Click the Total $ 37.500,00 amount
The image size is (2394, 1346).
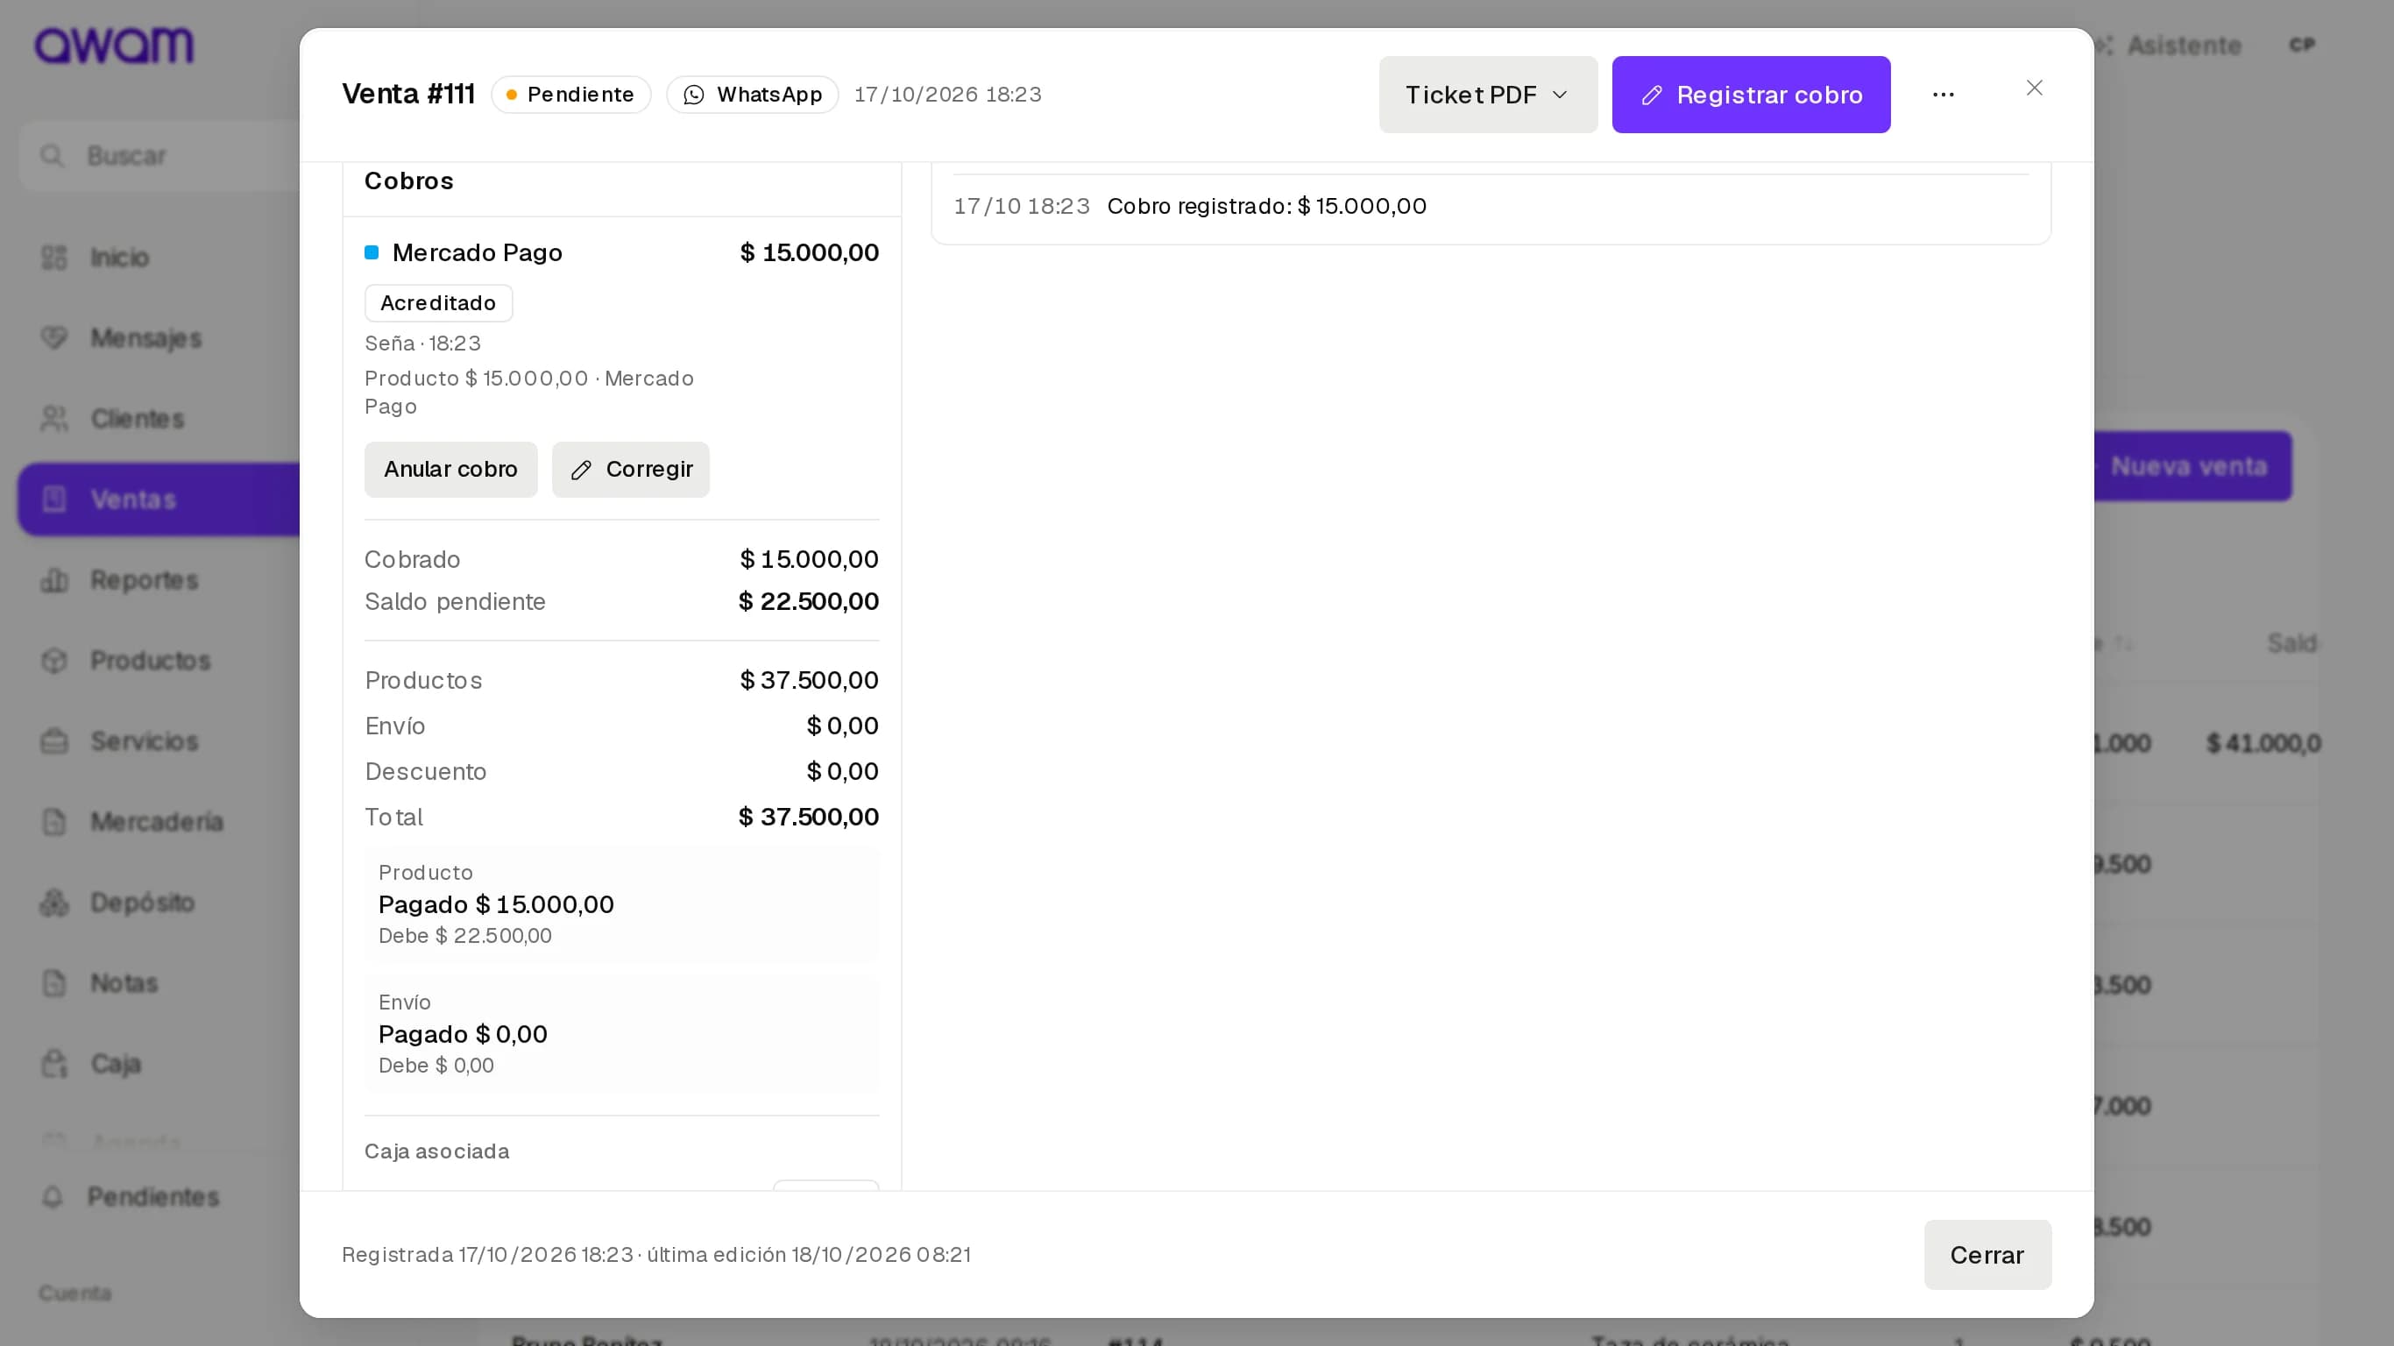coord(809,817)
